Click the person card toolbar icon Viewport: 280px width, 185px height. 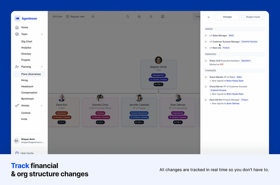pos(163,17)
